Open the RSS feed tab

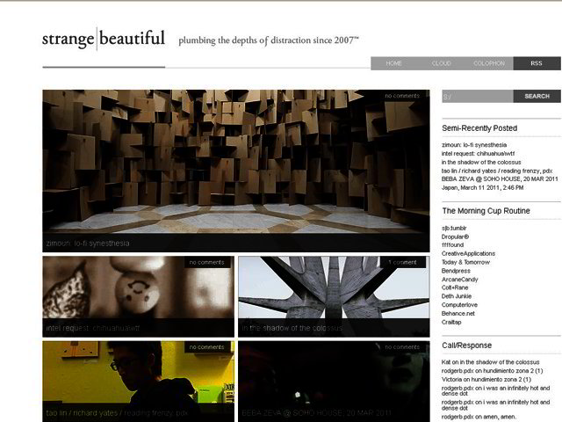coord(537,63)
